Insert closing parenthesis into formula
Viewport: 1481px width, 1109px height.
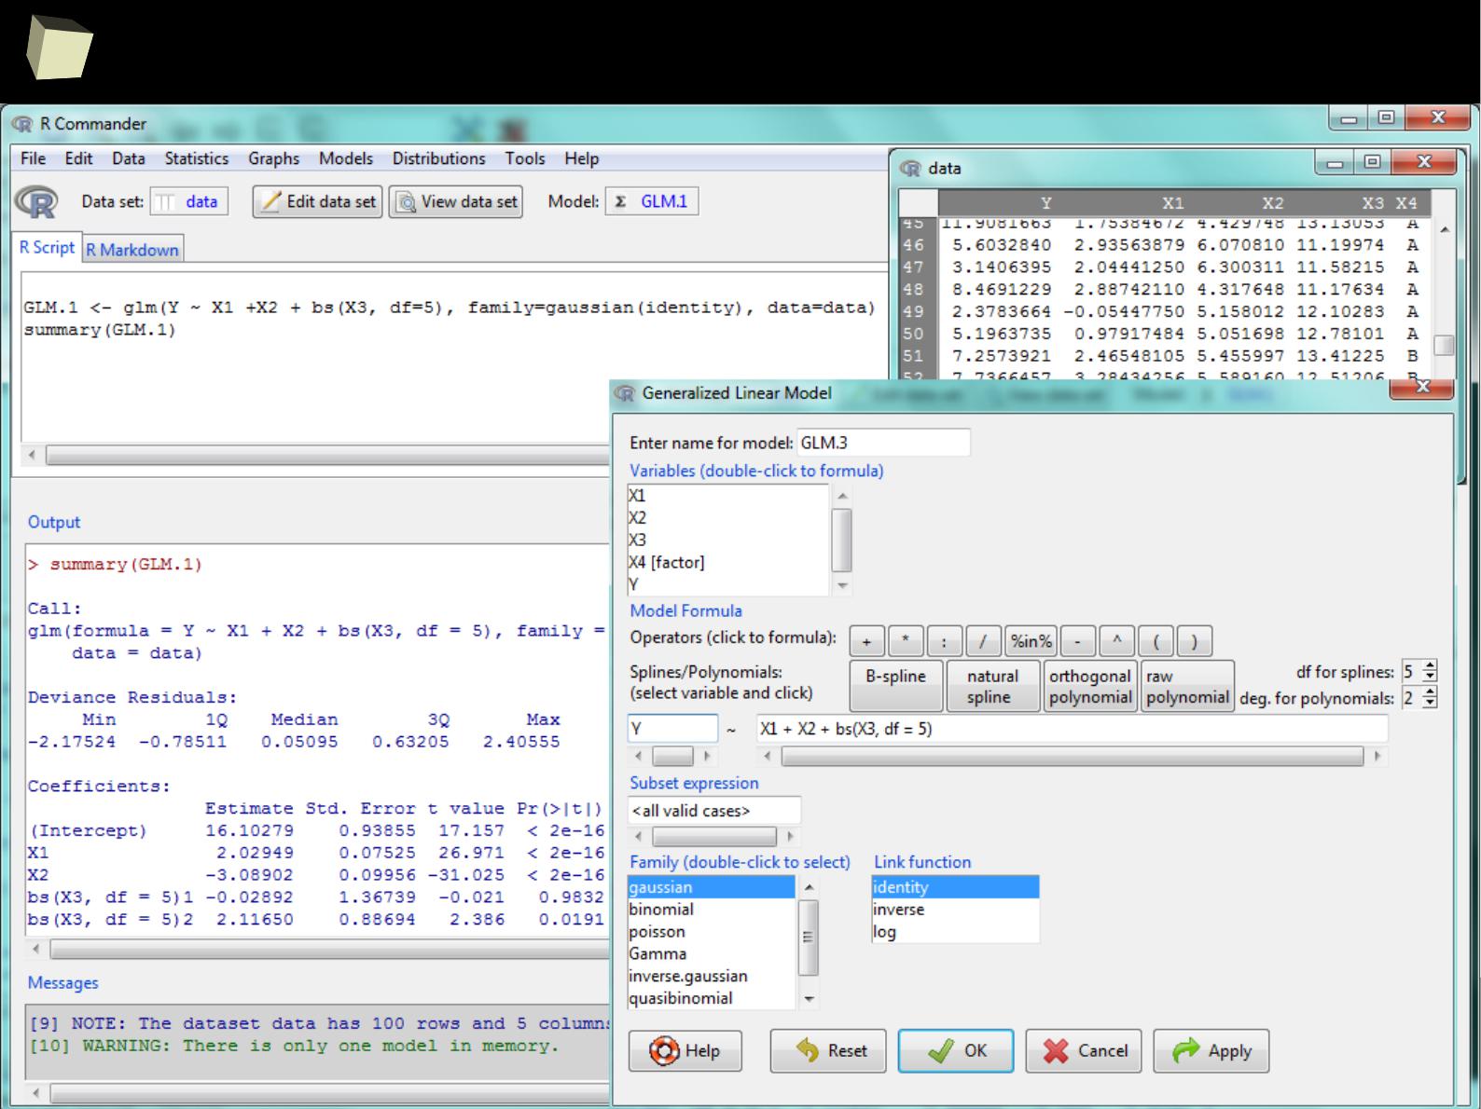1195,641
